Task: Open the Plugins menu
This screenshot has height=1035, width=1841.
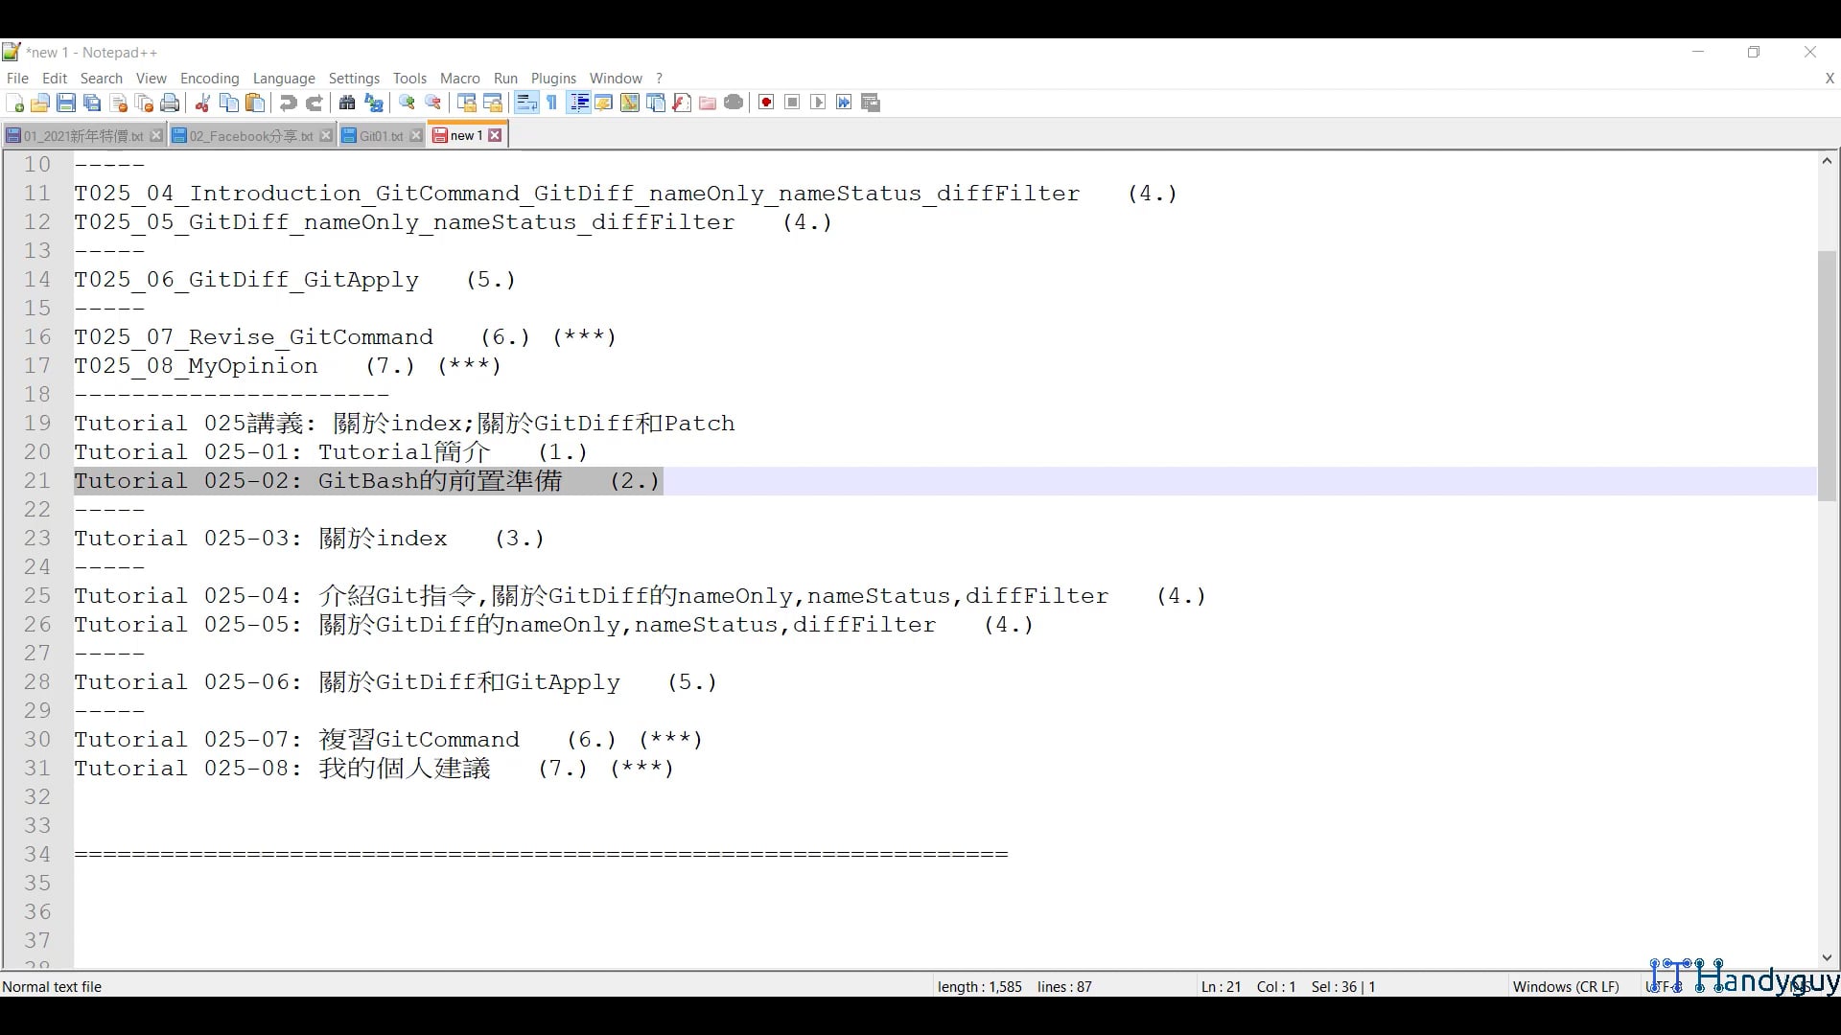Action: [553, 79]
